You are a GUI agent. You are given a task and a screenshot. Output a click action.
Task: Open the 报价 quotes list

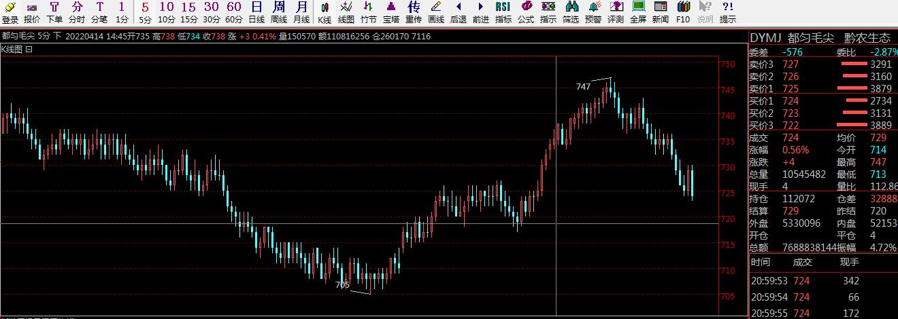(32, 12)
